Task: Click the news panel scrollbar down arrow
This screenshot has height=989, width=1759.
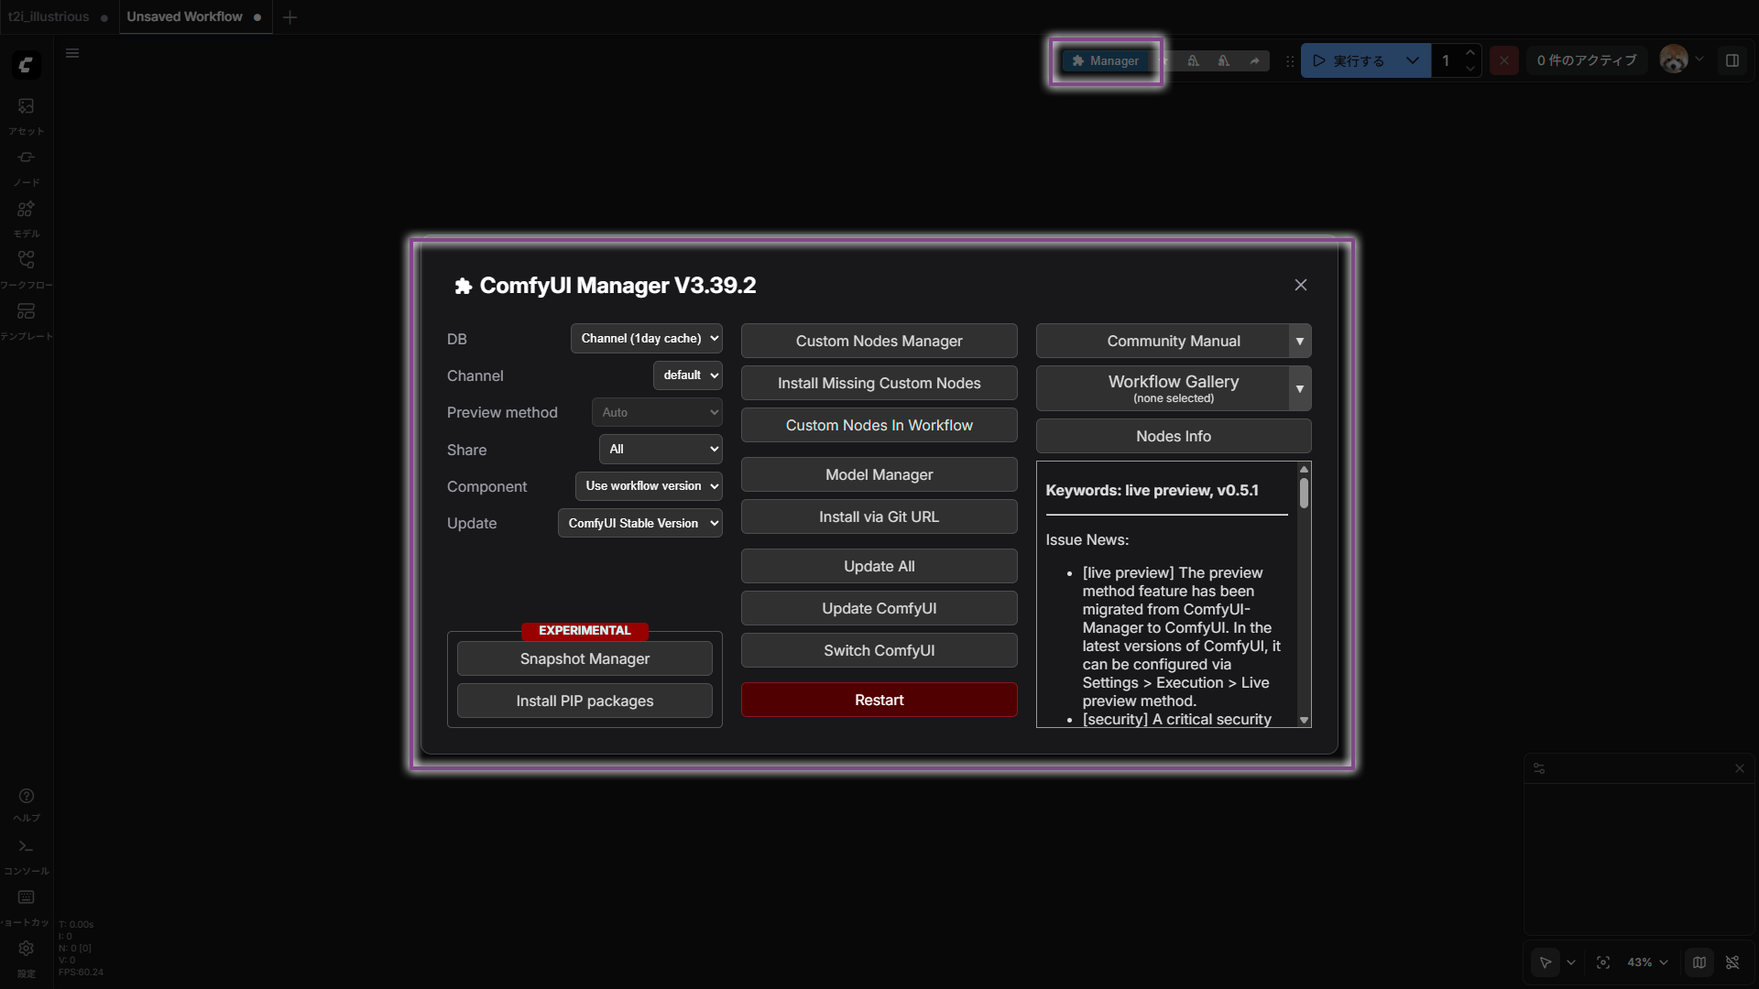Action: [1304, 721]
